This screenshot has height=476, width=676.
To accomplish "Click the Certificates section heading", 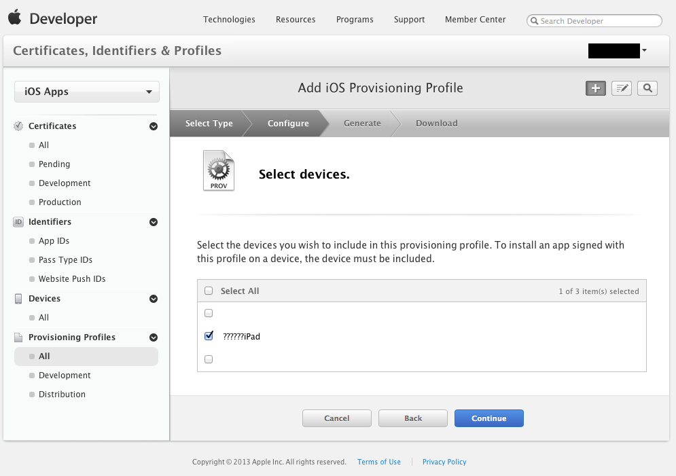I will click(52, 126).
